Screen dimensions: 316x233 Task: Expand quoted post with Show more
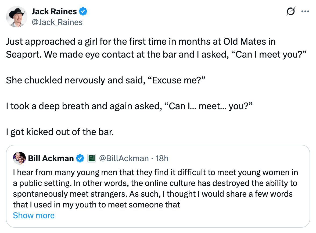click(34, 215)
